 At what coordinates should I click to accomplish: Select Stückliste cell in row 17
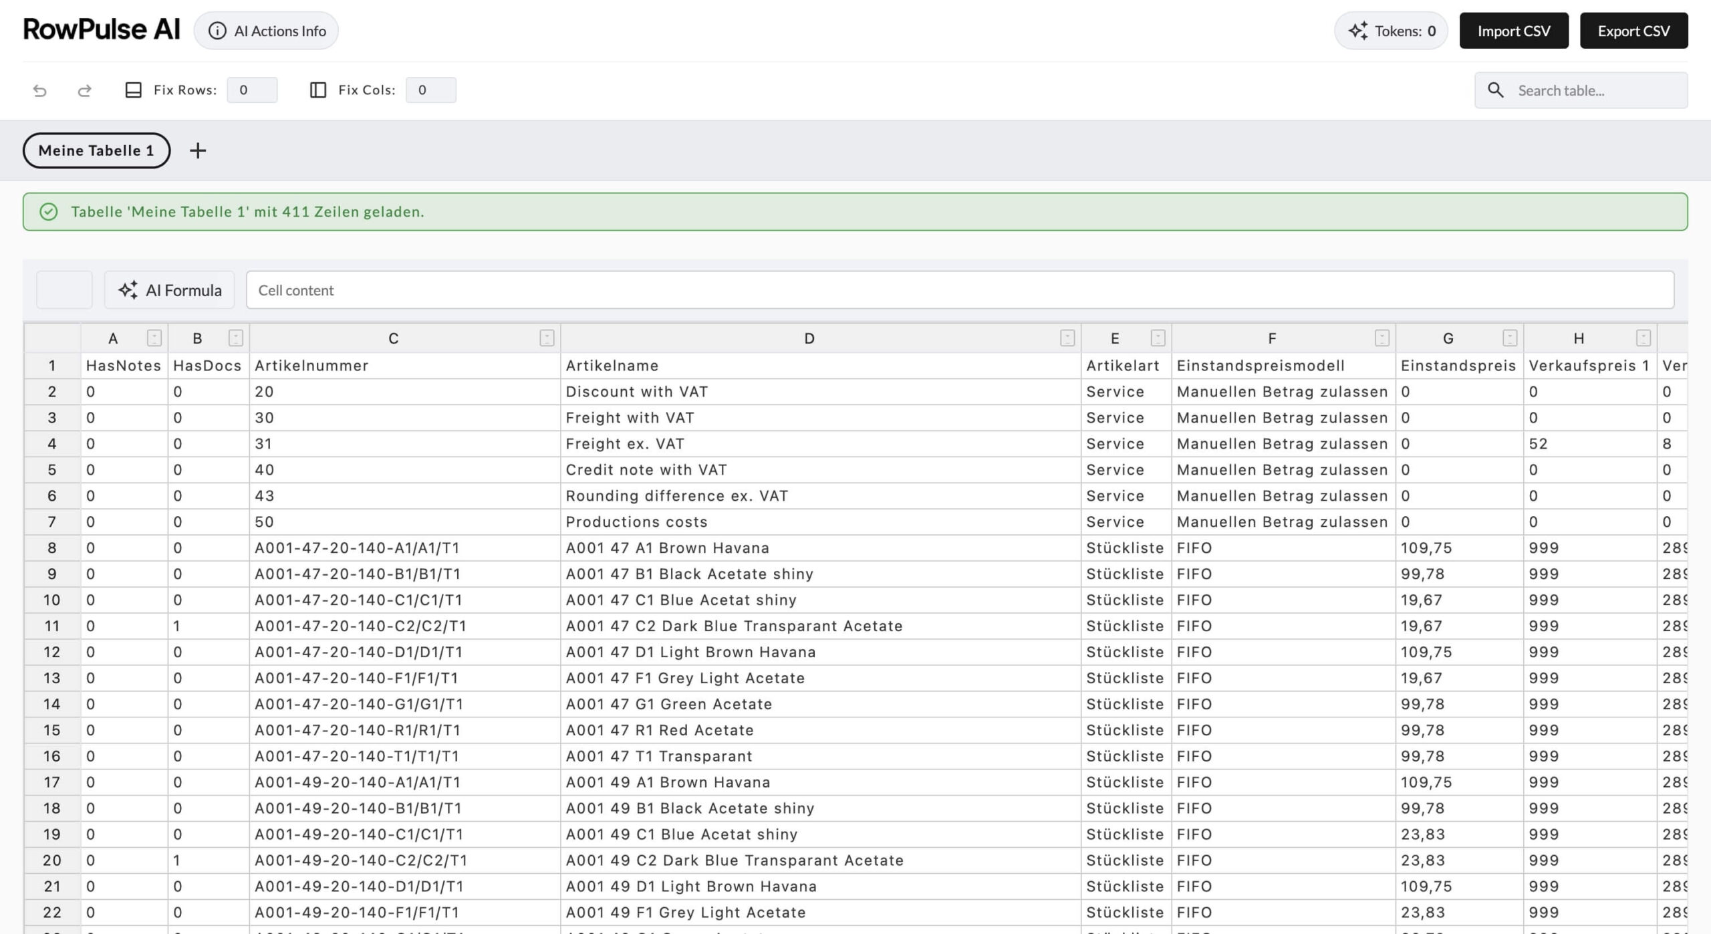click(1126, 783)
